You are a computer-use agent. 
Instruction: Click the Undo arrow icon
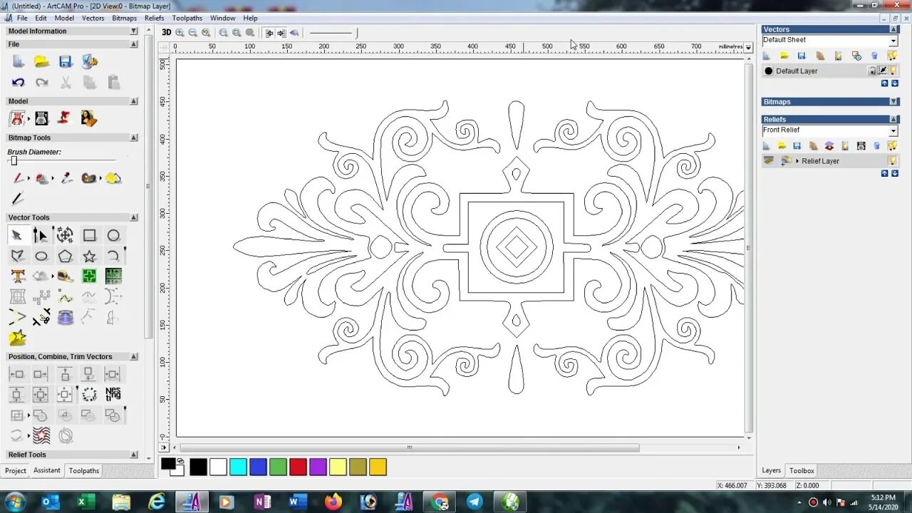18,83
